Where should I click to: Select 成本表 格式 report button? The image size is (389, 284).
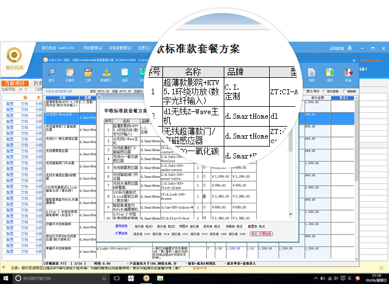pos(212,226)
